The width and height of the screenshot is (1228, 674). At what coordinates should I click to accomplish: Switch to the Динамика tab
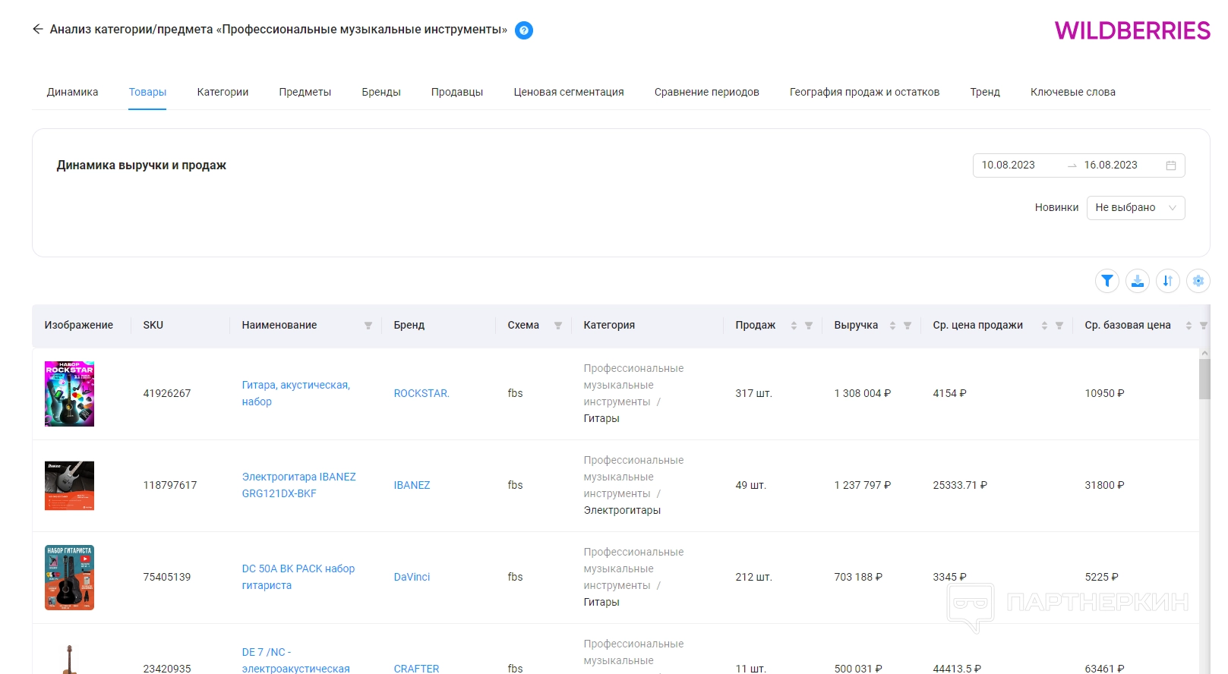pyautogui.click(x=72, y=92)
